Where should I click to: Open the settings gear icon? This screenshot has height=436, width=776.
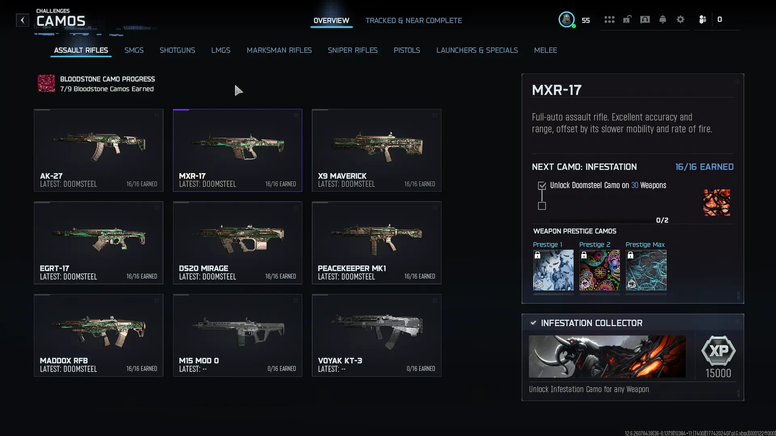(x=681, y=19)
